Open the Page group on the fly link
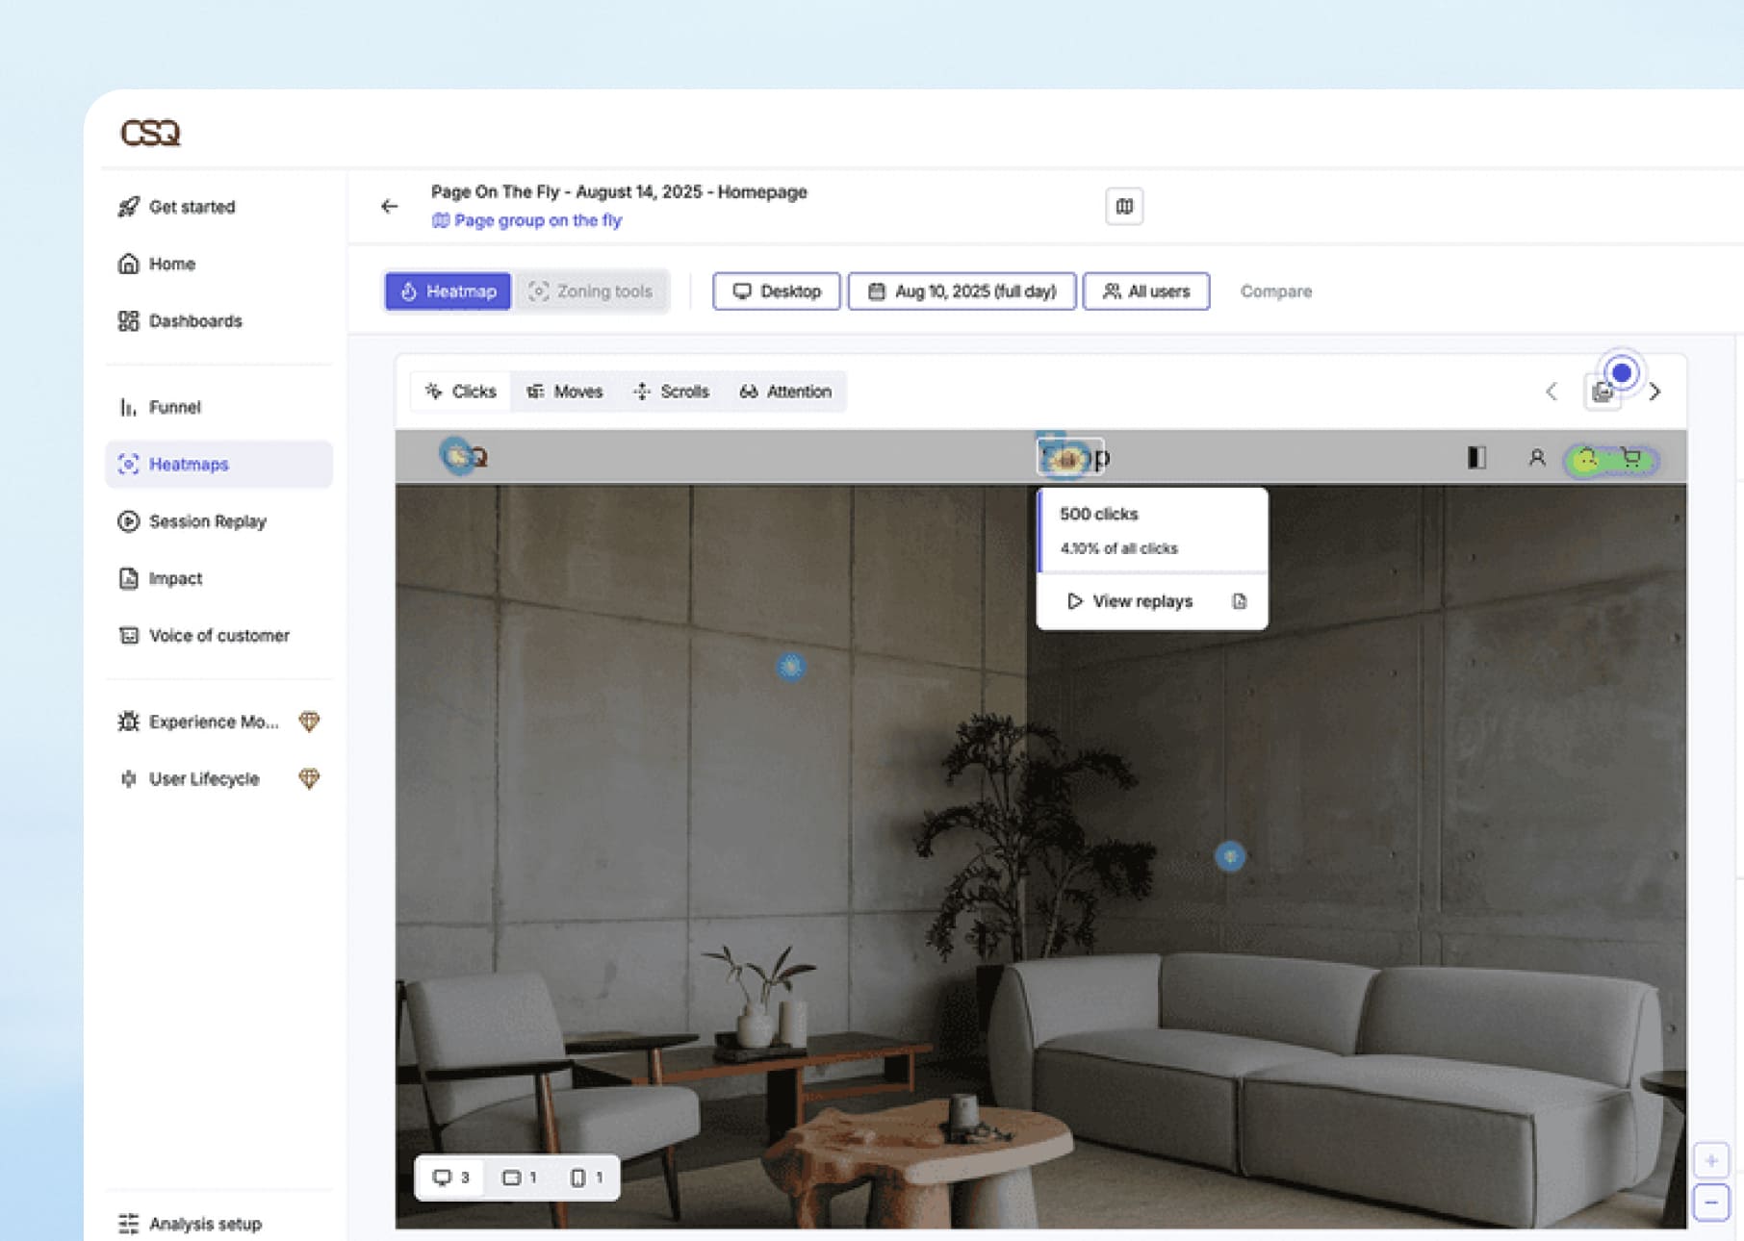 [526, 220]
